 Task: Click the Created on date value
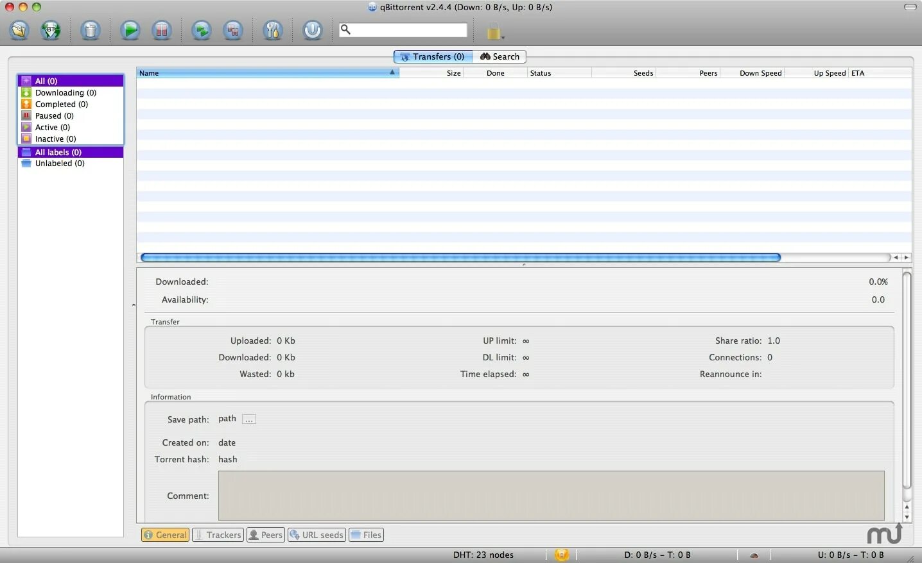pyautogui.click(x=227, y=442)
